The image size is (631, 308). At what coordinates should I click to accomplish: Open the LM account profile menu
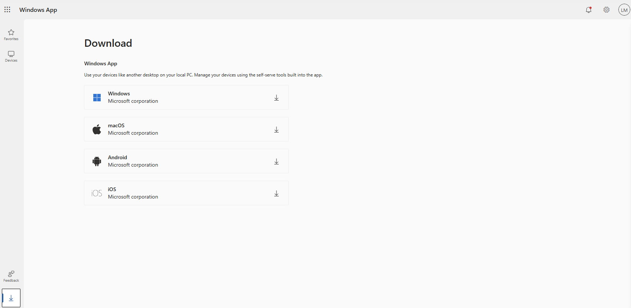(x=624, y=10)
